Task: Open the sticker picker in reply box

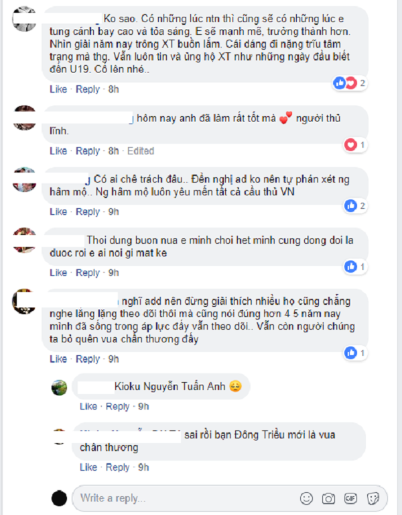Action: pyautogui.click(x=373, y=499)
